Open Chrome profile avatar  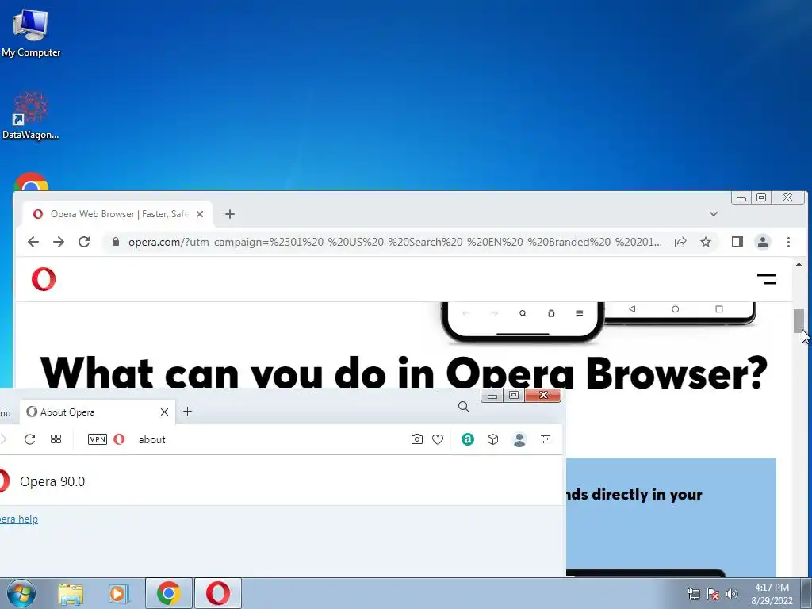pos(762,242)
